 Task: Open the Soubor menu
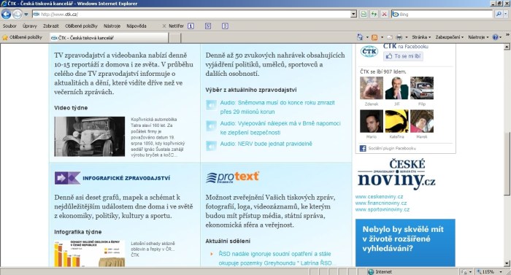pyautogui.click(x=9, y=26)
